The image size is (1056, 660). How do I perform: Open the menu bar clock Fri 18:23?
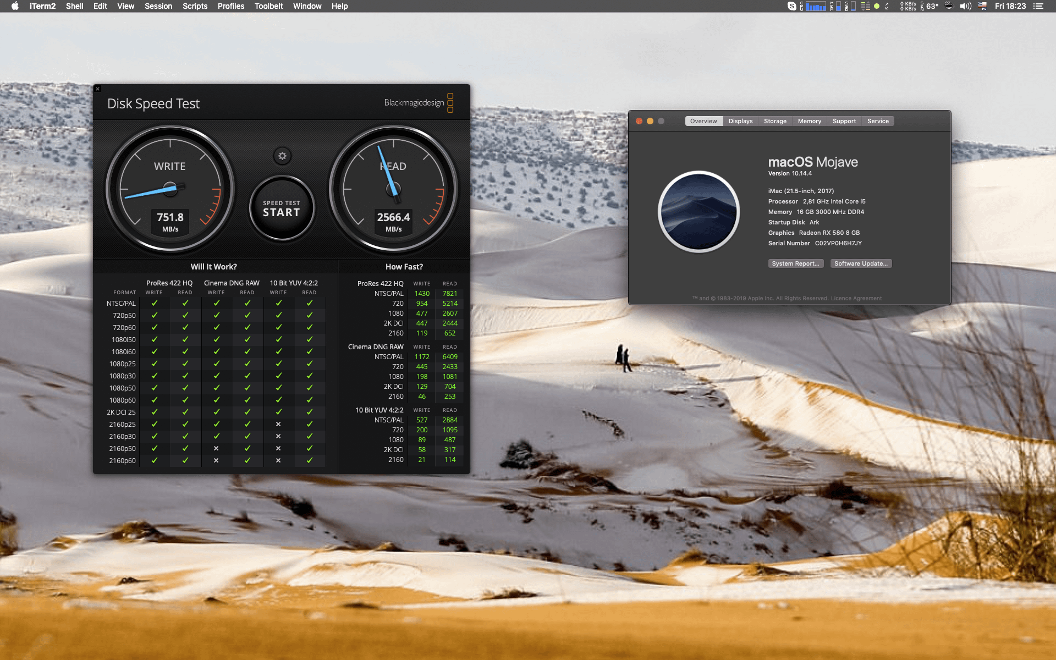pyautogui.click(x=1010, y=6)
